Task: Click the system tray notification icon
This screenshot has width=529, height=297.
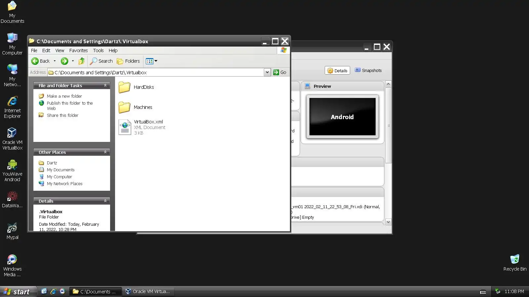Action: click(498, 291)
